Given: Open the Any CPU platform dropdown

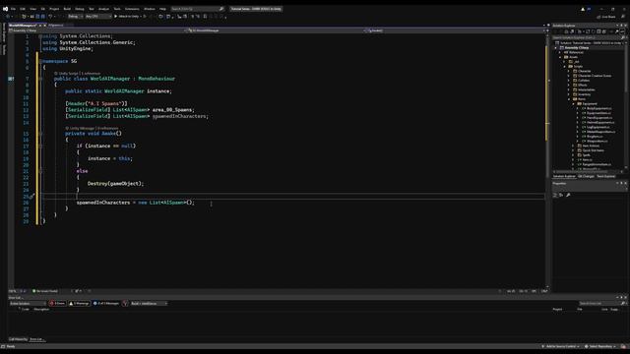Looking at the screenshot, I should (x=98, y=17).
